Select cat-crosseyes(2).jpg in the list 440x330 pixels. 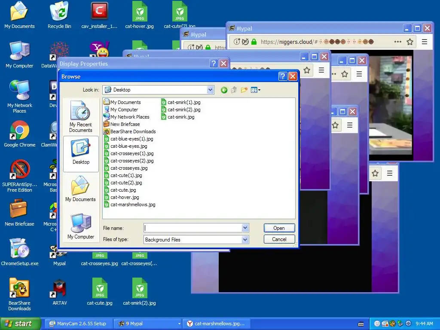coord(128,161)
